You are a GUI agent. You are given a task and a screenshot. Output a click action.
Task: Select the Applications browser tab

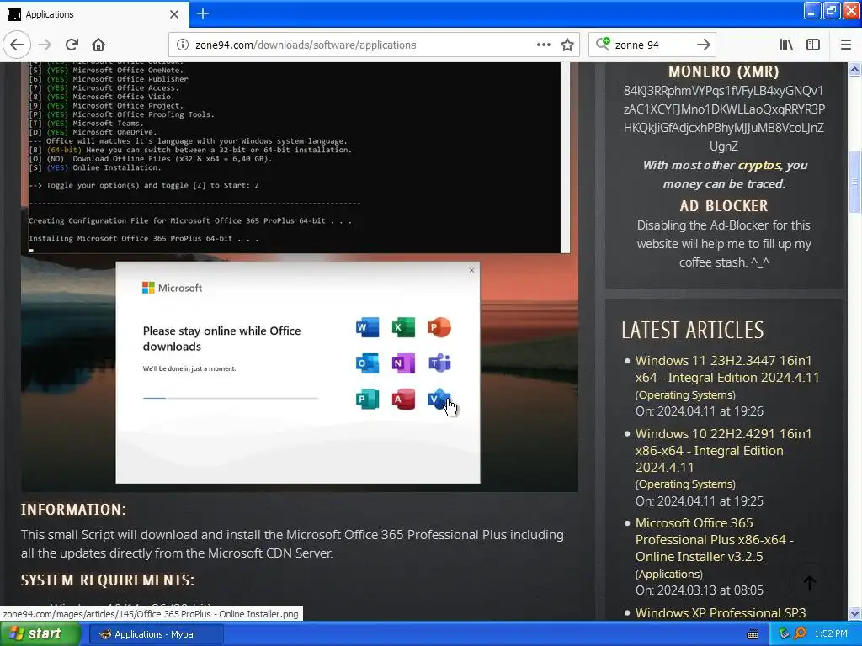coord(94,14)
